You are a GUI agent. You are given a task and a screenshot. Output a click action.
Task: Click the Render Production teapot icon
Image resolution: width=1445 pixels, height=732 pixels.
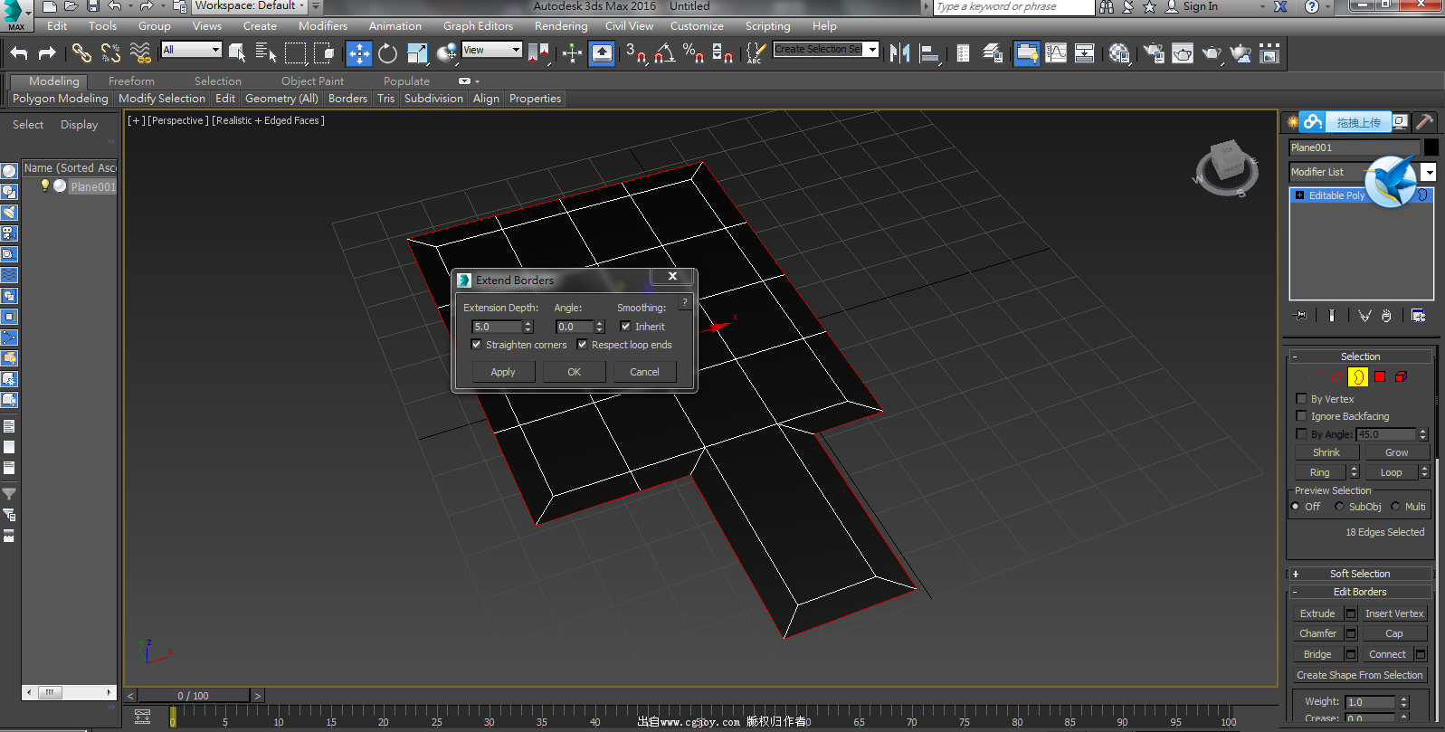(x=1212, y=53)
